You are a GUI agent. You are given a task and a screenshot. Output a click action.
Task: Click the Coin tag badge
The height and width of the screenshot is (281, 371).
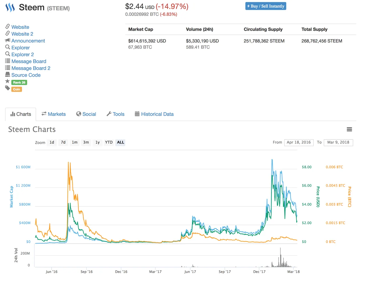click(x=17, y=89)
